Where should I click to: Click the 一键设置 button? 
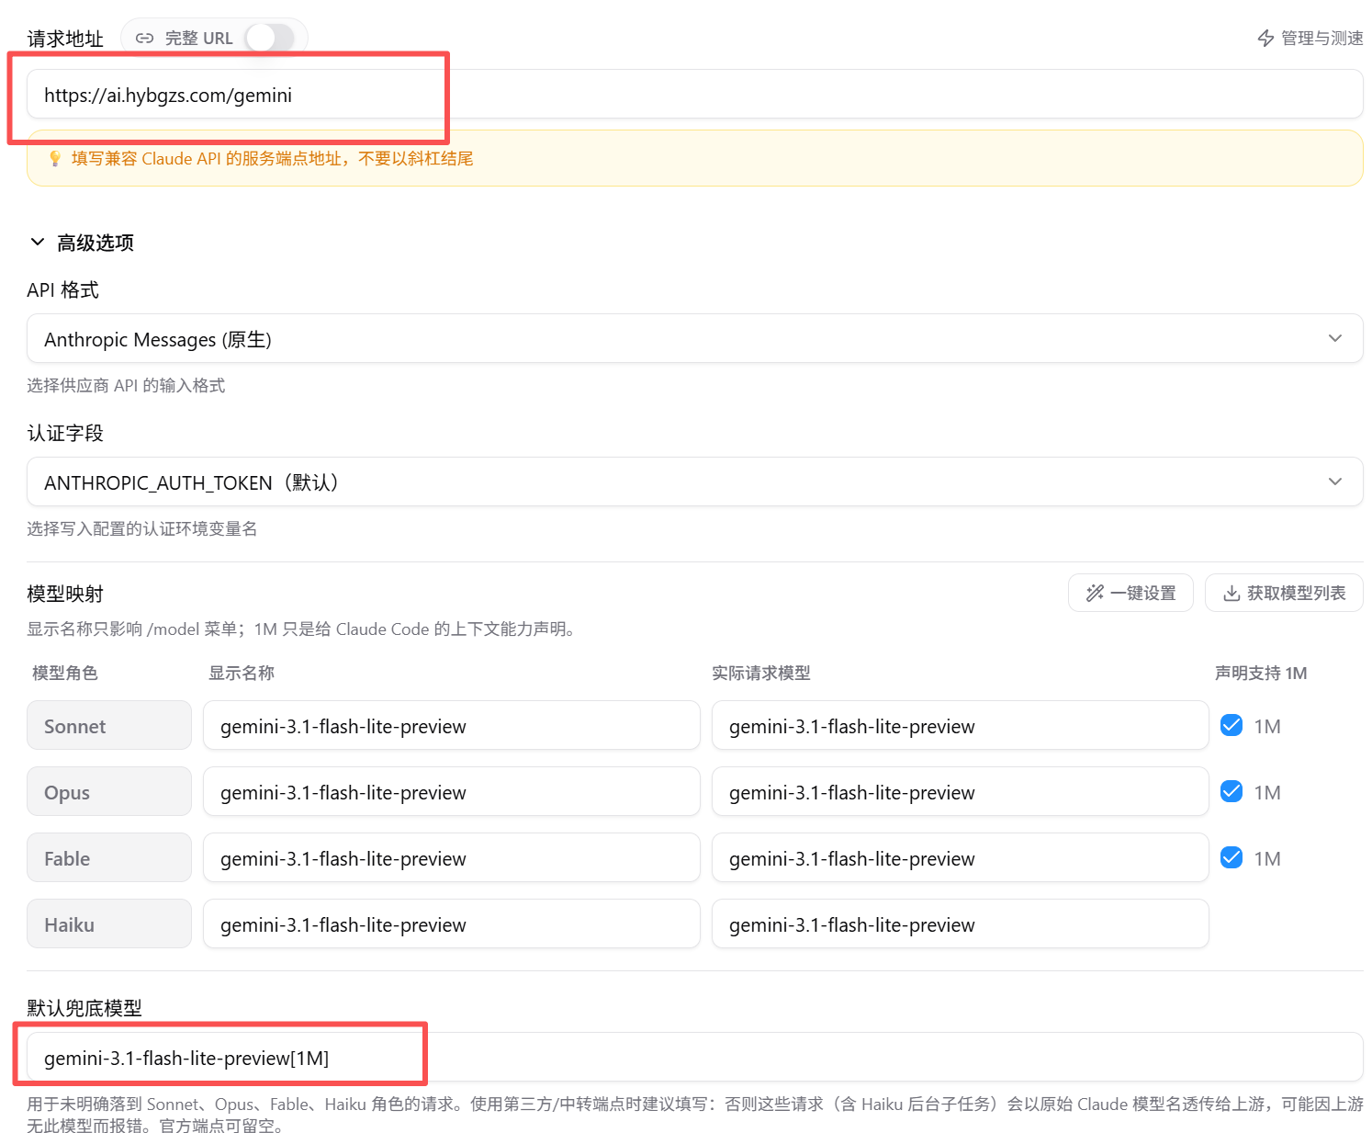(x=1130, y=593)
